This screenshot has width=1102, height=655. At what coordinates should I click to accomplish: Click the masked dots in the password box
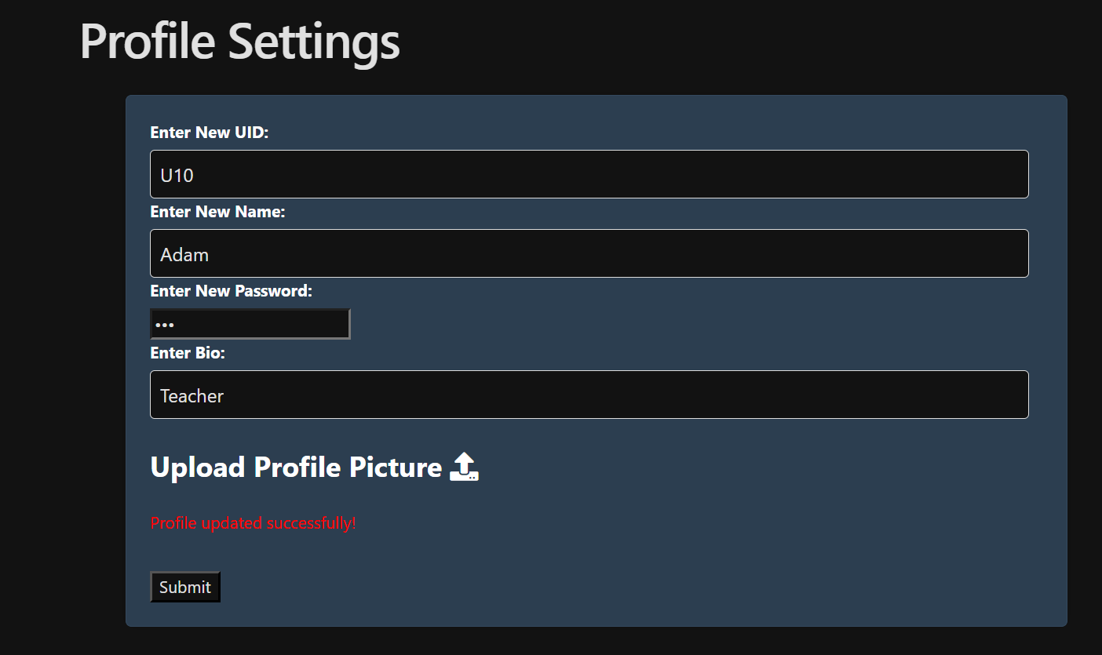pyautogui.click(x=165, y=325)
